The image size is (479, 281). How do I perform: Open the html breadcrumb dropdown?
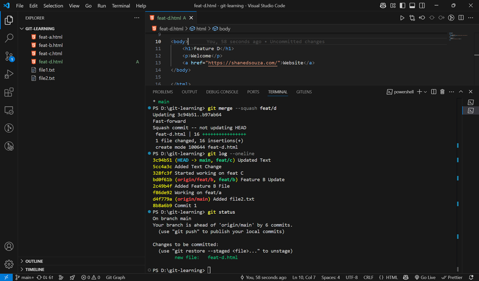pyautogui.click(x=197, y=28)
